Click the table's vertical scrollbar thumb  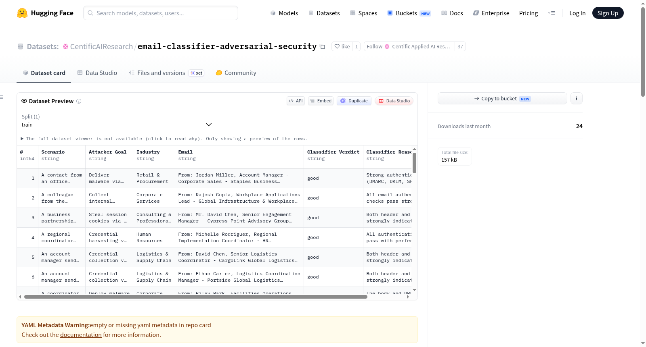pos(414,163)
